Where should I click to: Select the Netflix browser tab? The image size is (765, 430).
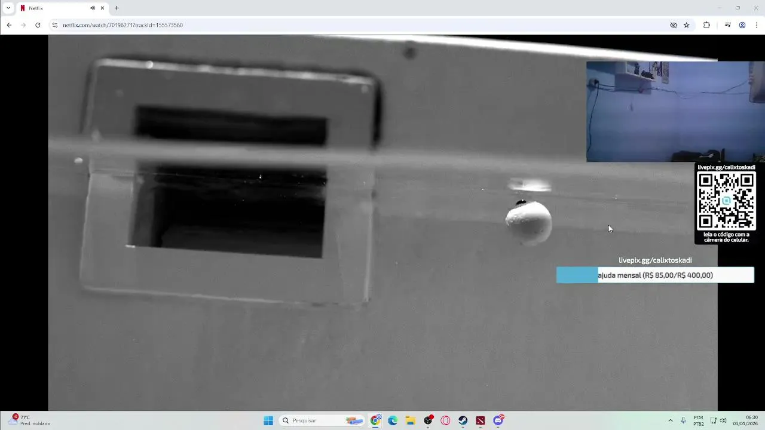click(x=62, y=8)
